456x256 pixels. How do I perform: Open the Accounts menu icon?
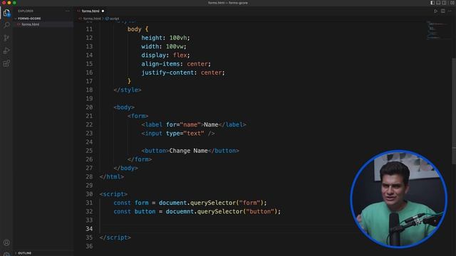point(6,242)
